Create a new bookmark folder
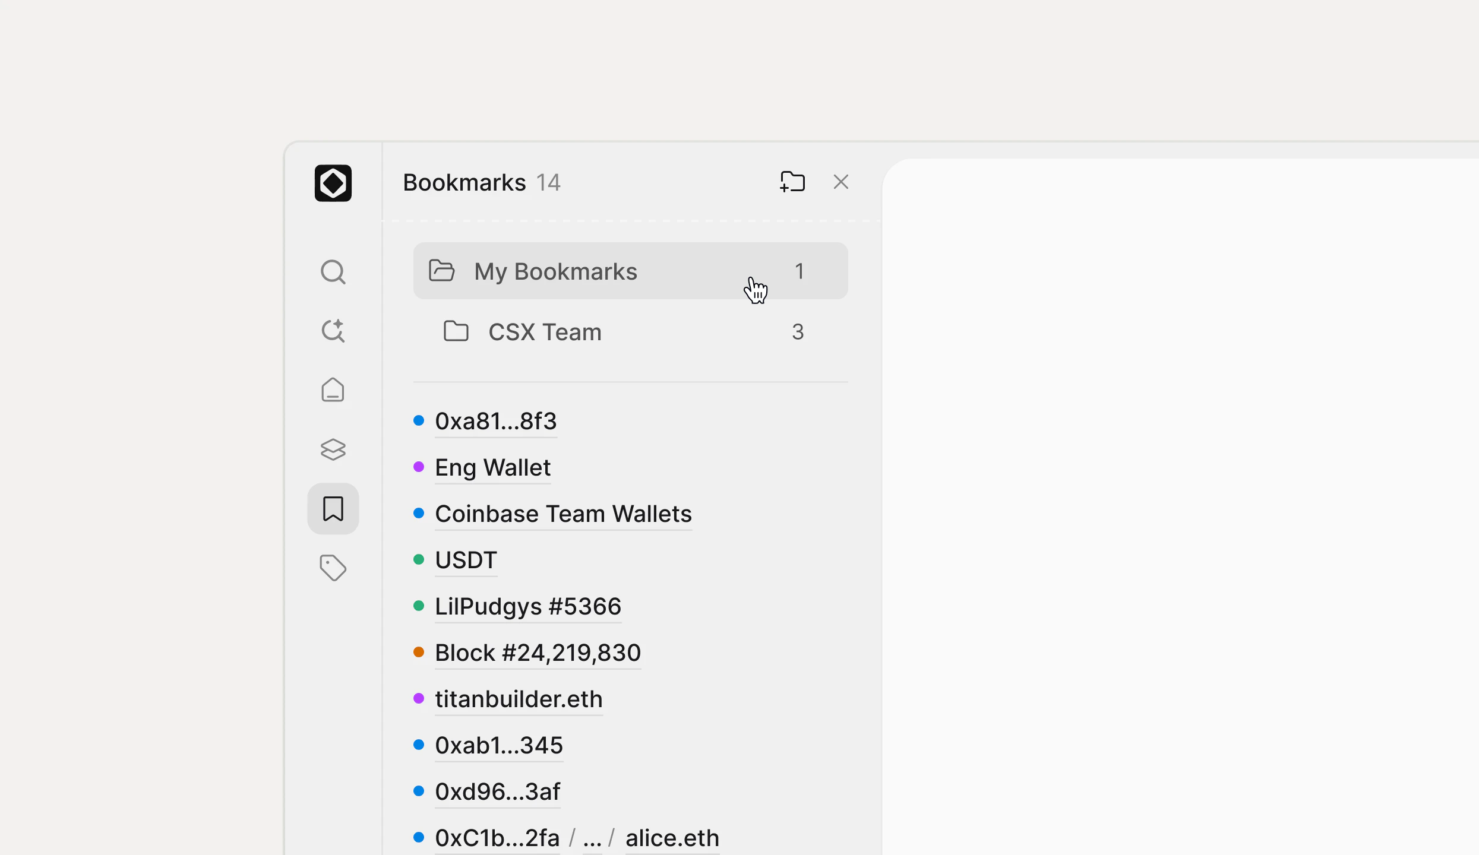 [x=792, y=182]
